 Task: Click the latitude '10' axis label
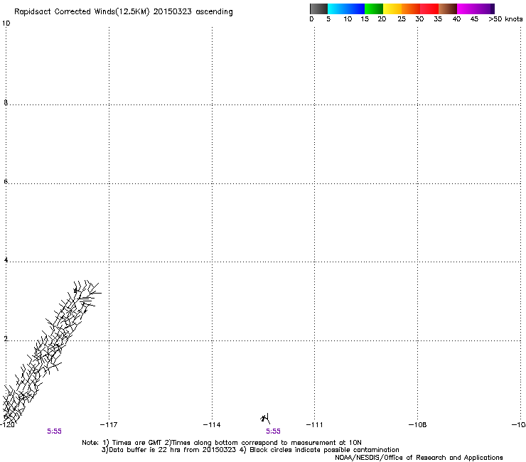point(6,23)
